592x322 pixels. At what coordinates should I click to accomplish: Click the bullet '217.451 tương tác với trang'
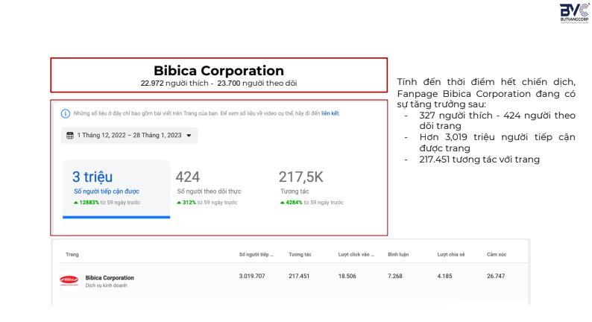click(479, 160)
